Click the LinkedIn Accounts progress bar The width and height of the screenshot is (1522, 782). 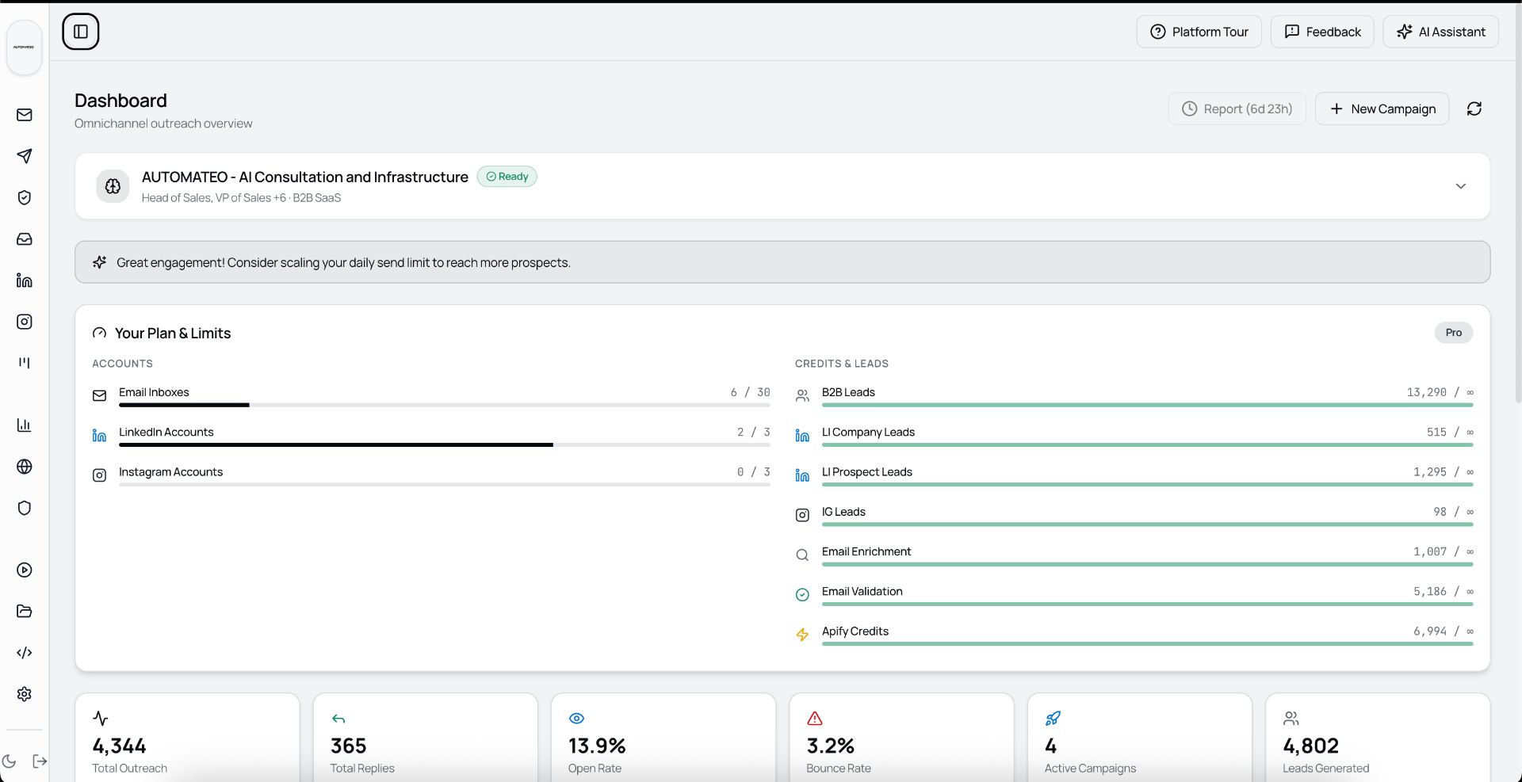point(445,444)
